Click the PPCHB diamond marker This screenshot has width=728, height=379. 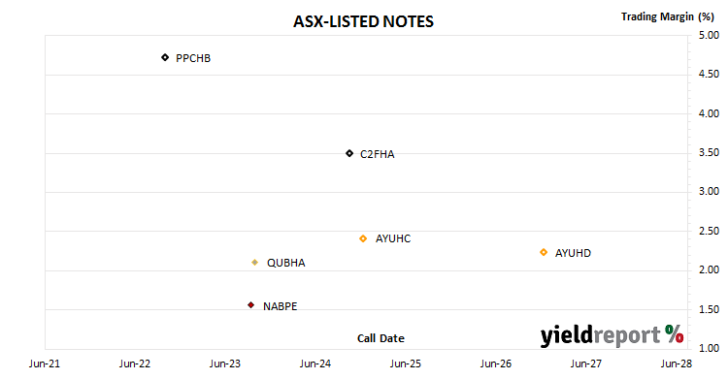tap(165, 57)
